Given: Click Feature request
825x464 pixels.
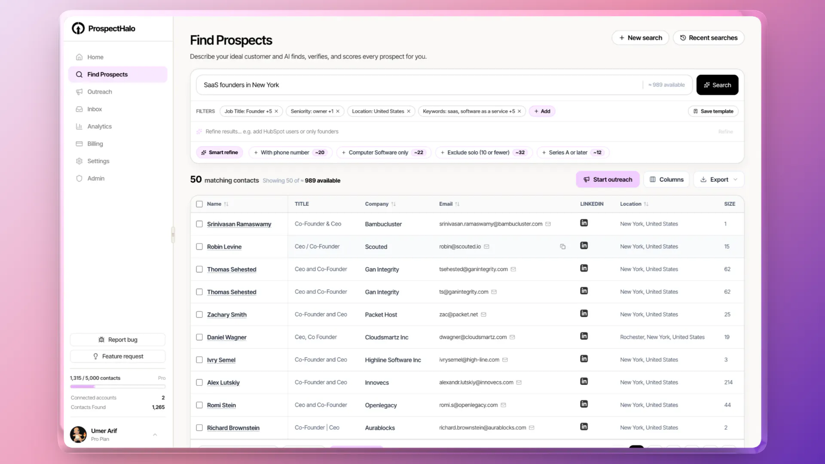Looking at the screenshot, I should tap(118, 357).
